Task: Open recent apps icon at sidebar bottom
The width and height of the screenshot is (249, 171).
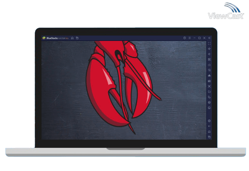Action: (209, 137)
